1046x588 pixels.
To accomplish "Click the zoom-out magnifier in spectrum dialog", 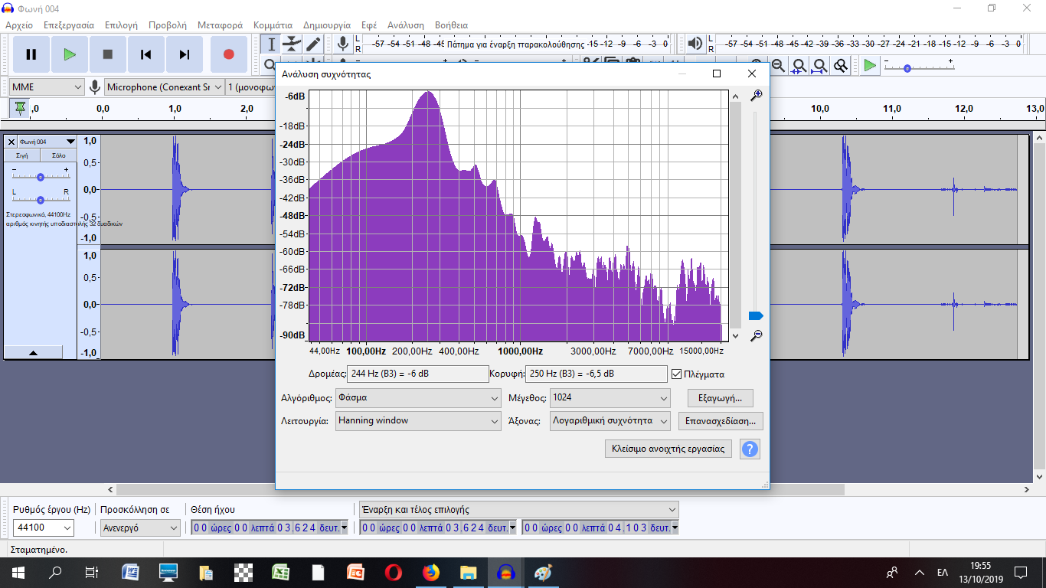I will click(756, 335).
